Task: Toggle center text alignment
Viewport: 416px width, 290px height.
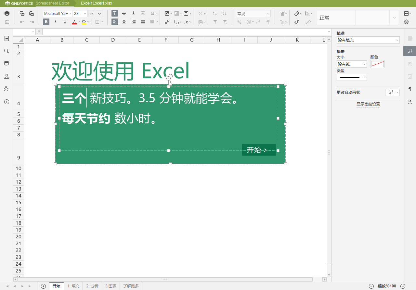Action: coord(124,22)
